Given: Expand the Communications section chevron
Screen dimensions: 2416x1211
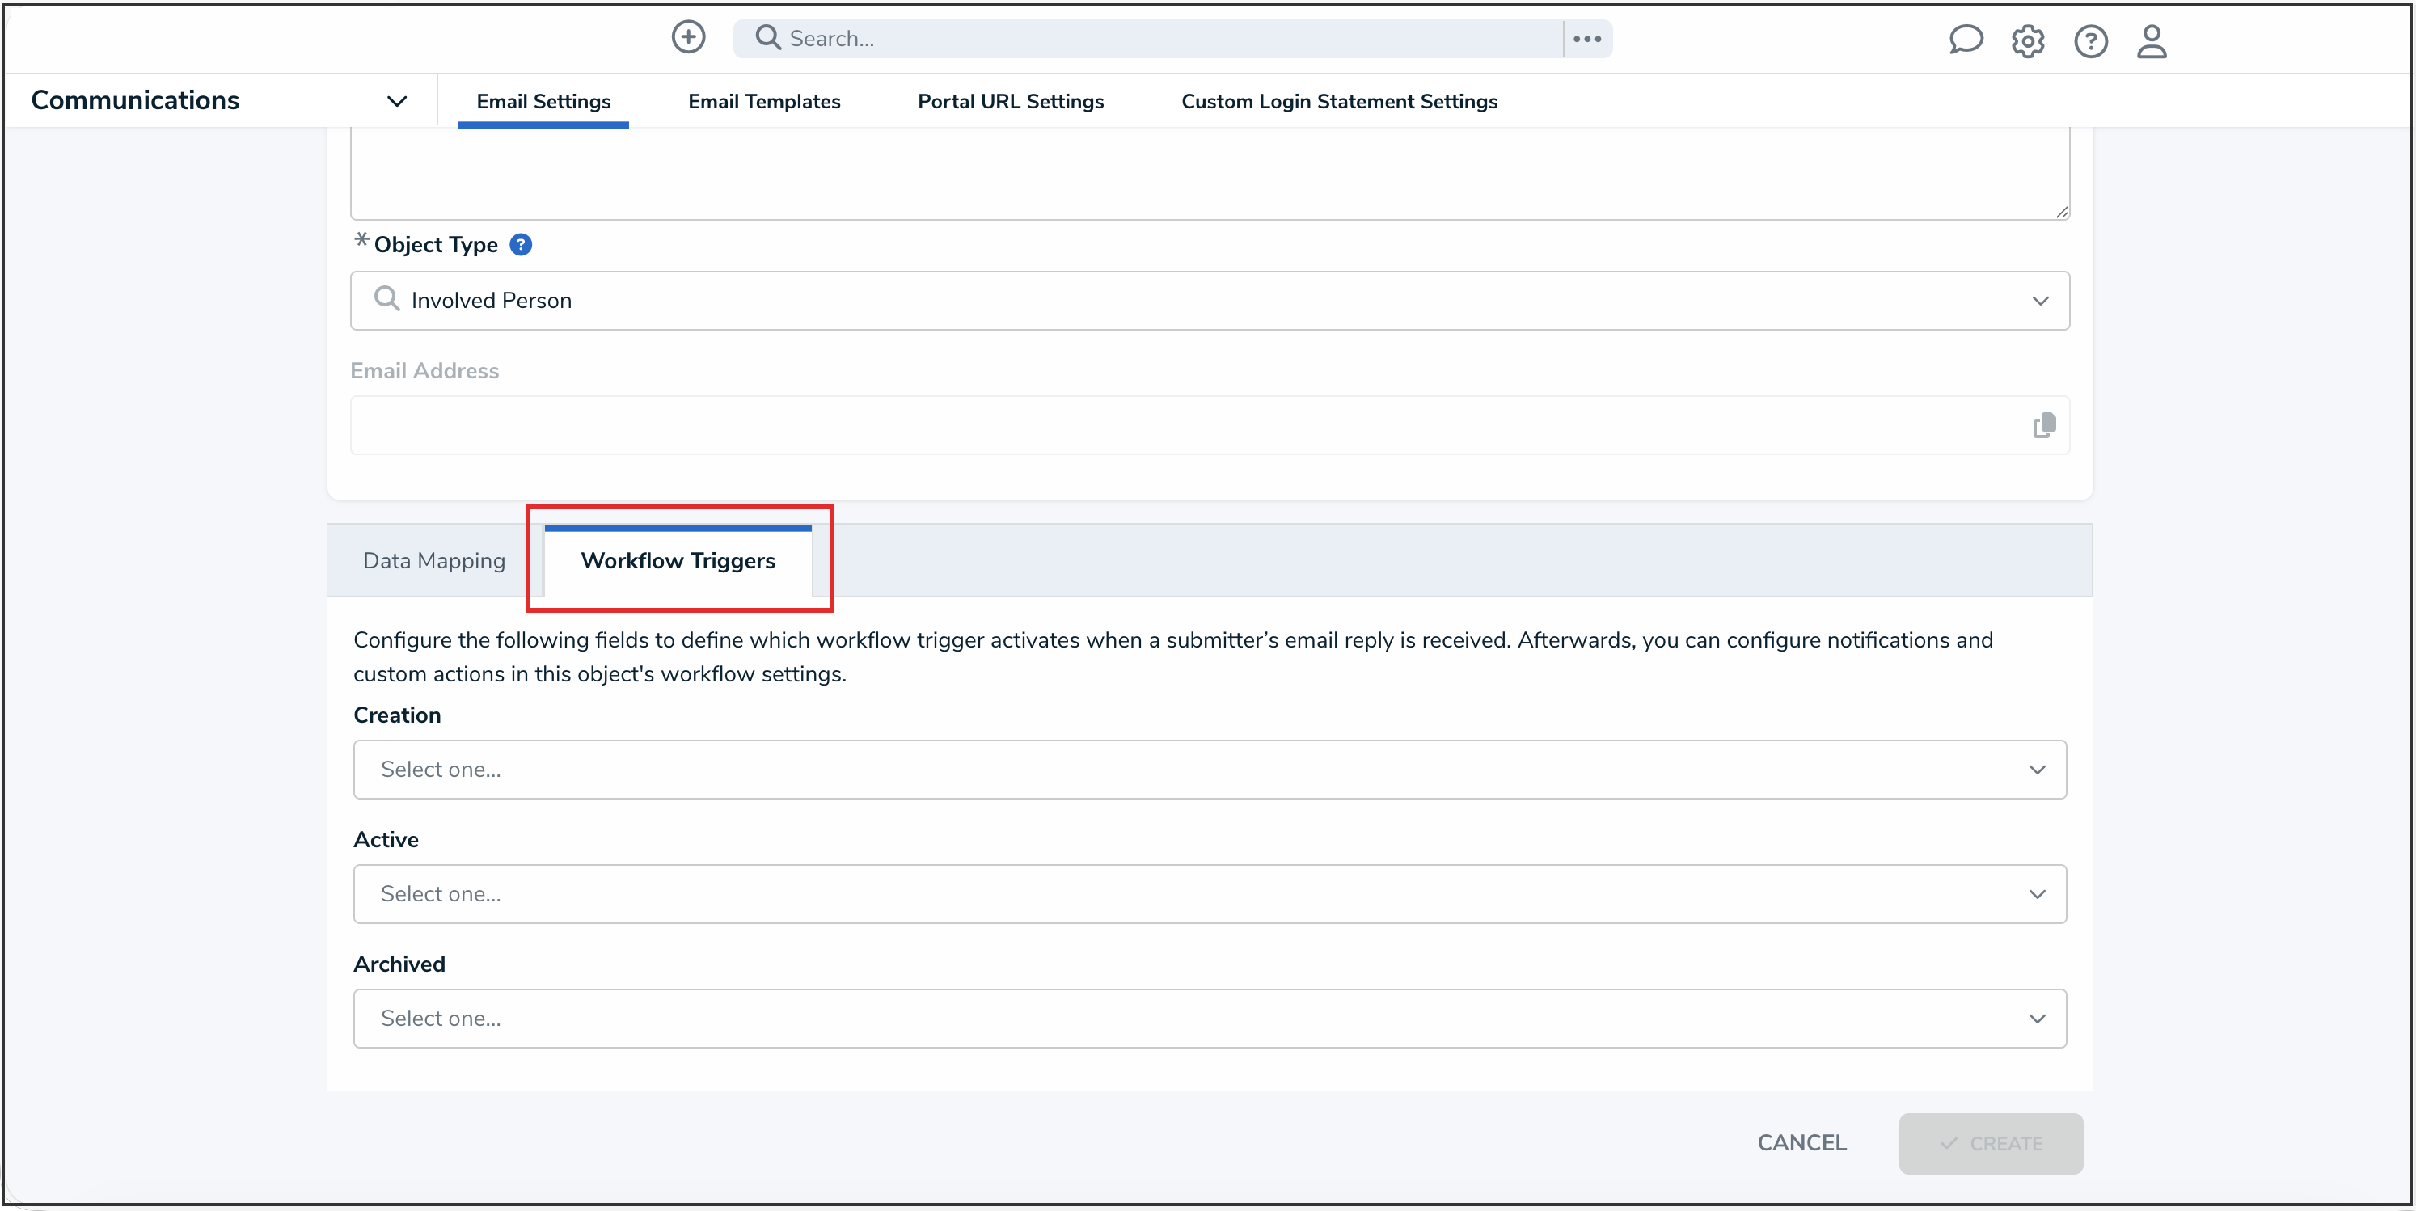Looking at the screenshot, I should click(397, 100).
